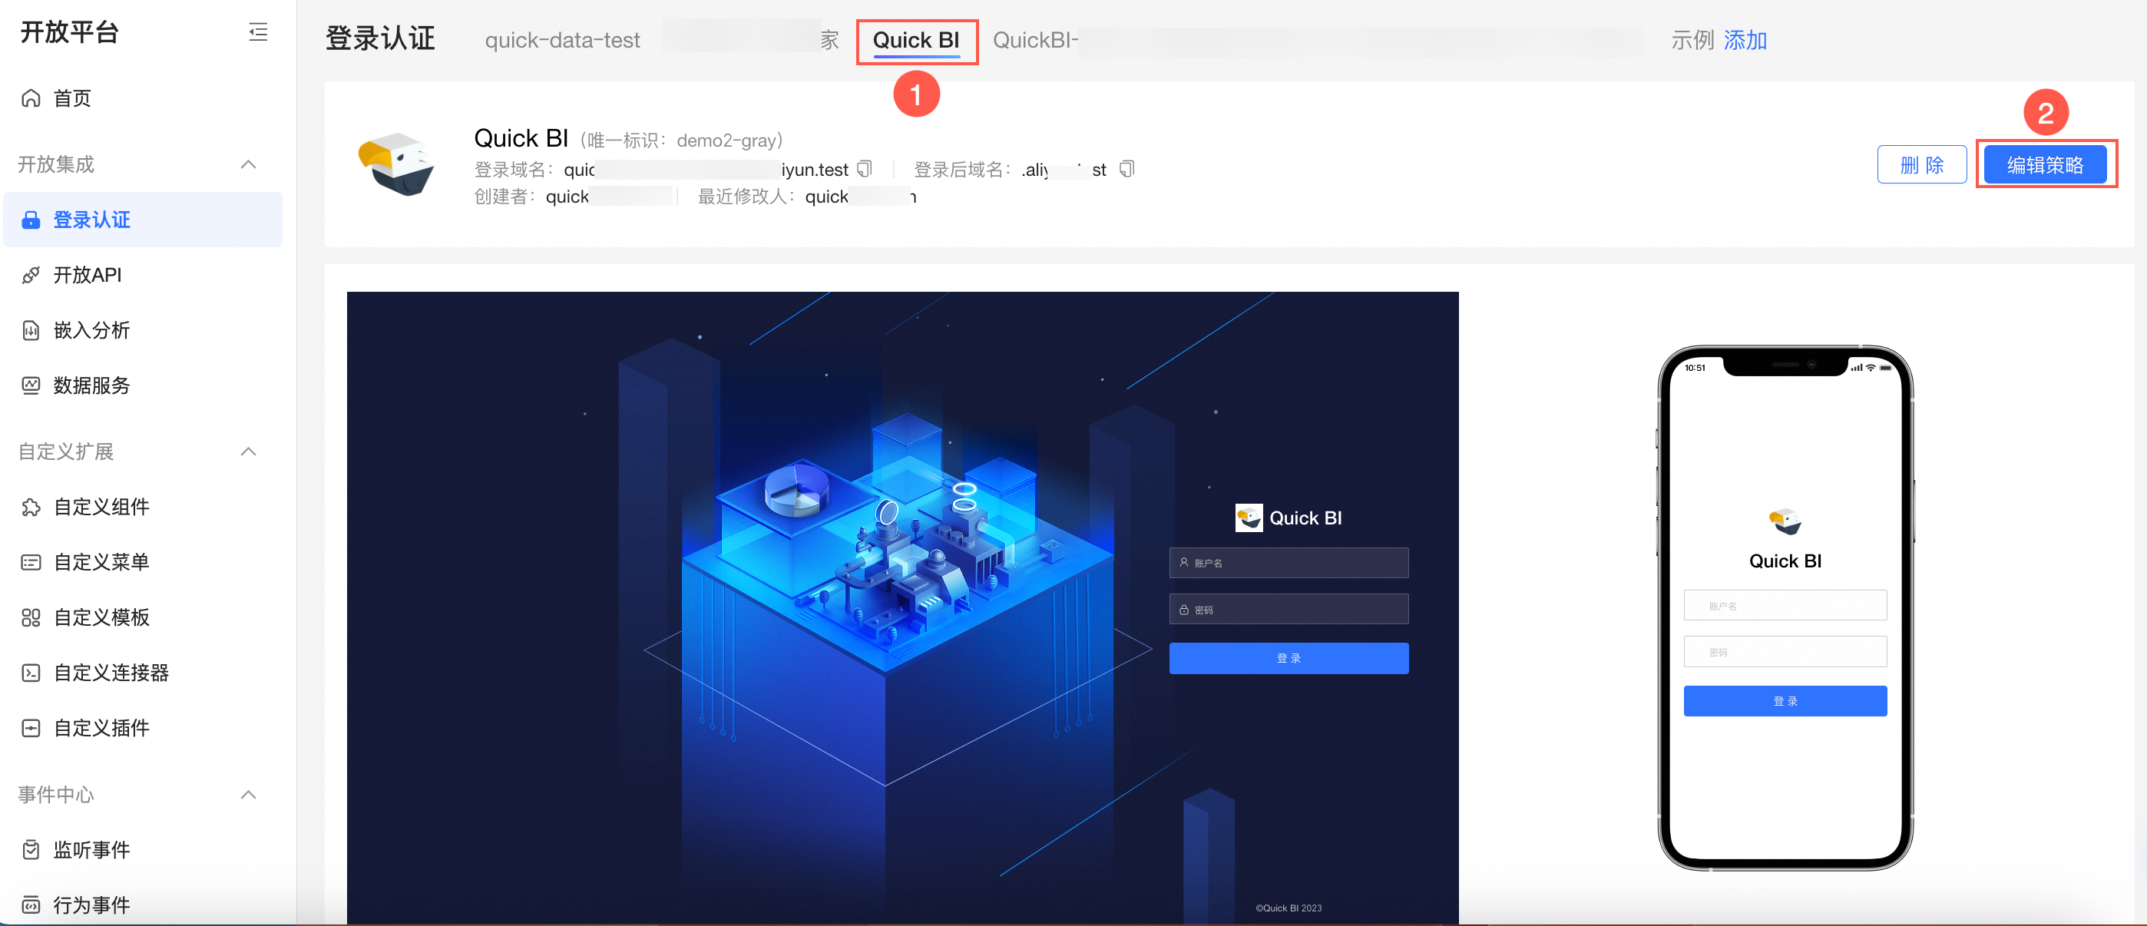The height and width of the screenshot is (926, 2147).
Task: Click the API plug icon
Action: click(x=31, y=275)
